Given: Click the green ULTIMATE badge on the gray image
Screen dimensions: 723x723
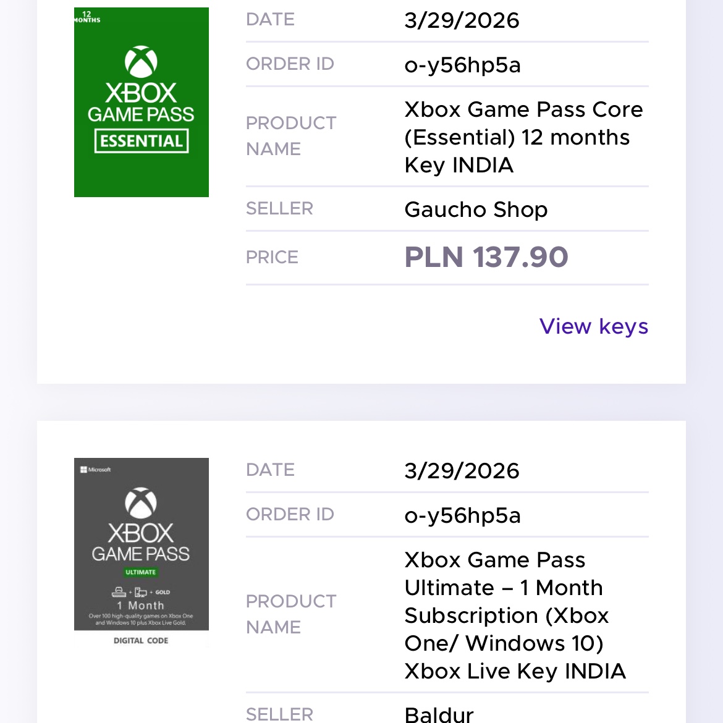Looking at the screenshot, I should [141, 572].
